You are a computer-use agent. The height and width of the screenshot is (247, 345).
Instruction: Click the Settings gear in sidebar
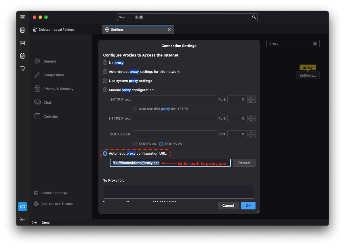22,206
